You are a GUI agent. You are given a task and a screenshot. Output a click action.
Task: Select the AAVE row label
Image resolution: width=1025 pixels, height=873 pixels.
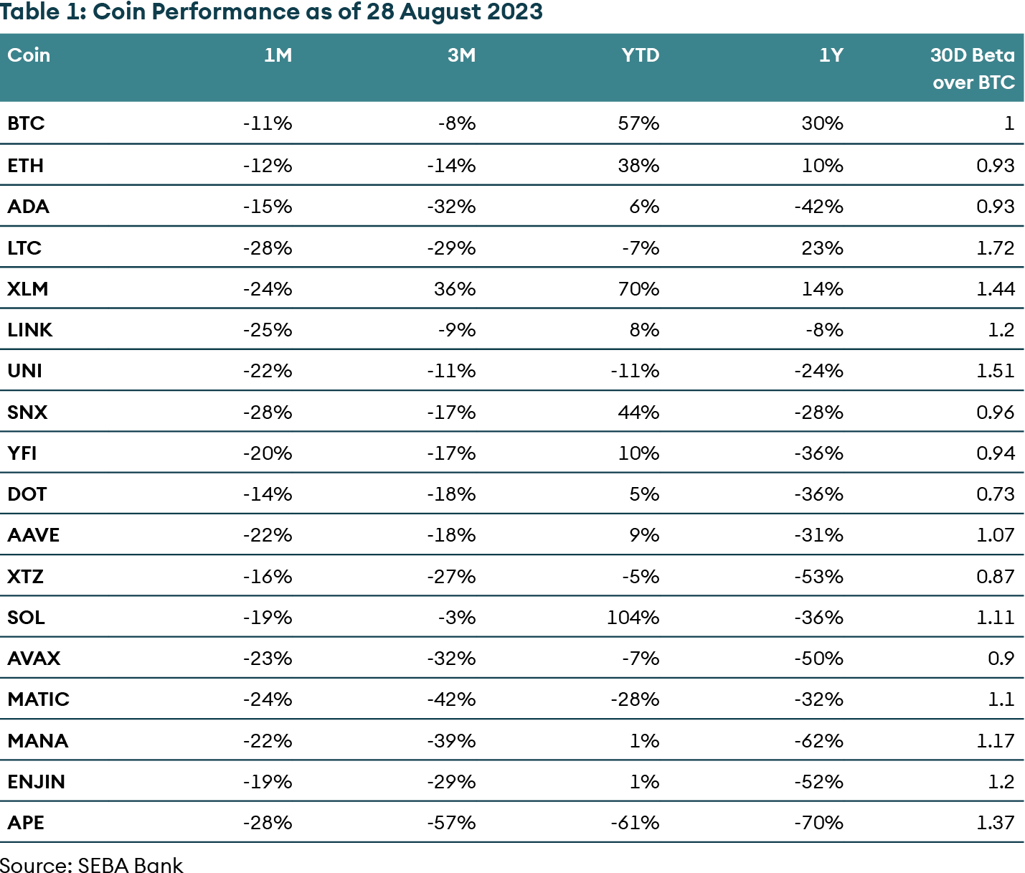tap(34, 535)
